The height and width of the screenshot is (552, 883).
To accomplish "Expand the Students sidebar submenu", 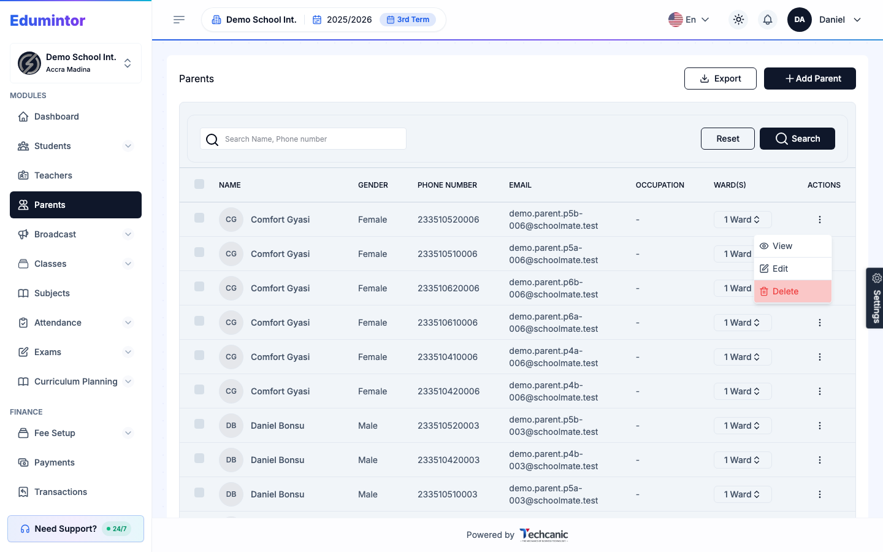I will [x=128, y=146].
